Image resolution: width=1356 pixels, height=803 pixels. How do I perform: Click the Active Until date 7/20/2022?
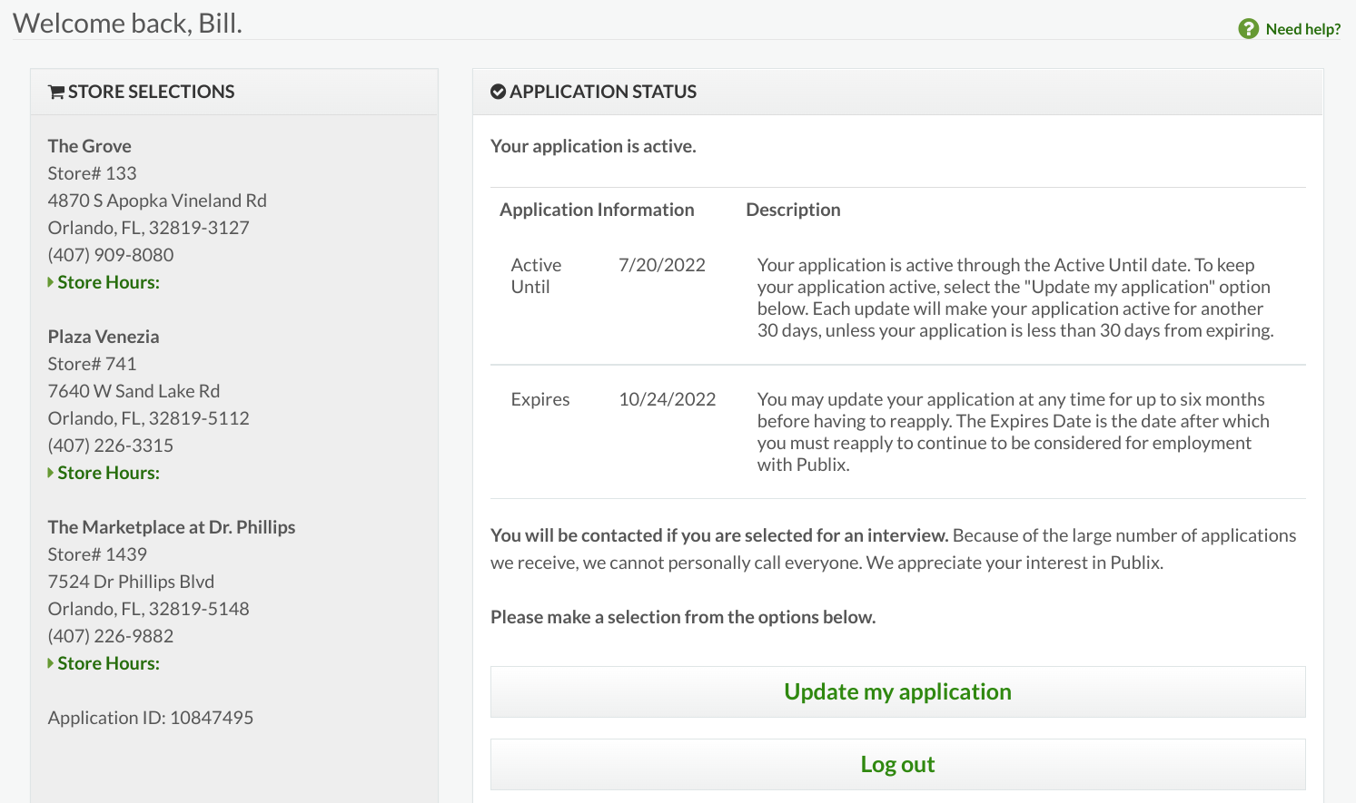click(662, 265)
